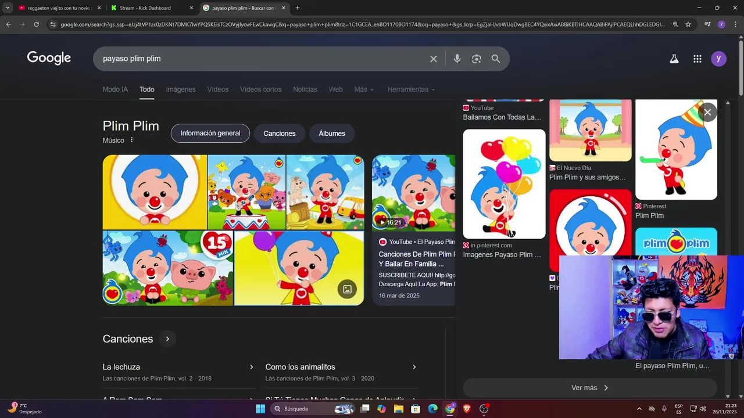Play the 16:21 YouTube video thumbnail
Screen dimensions: 744x418
pyautogui.click(x=413, y=193)
